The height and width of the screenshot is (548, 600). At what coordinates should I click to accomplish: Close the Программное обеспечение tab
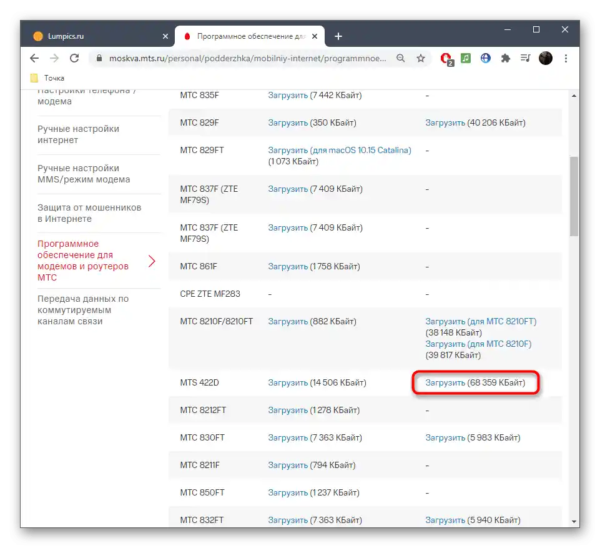coord(315,36)
